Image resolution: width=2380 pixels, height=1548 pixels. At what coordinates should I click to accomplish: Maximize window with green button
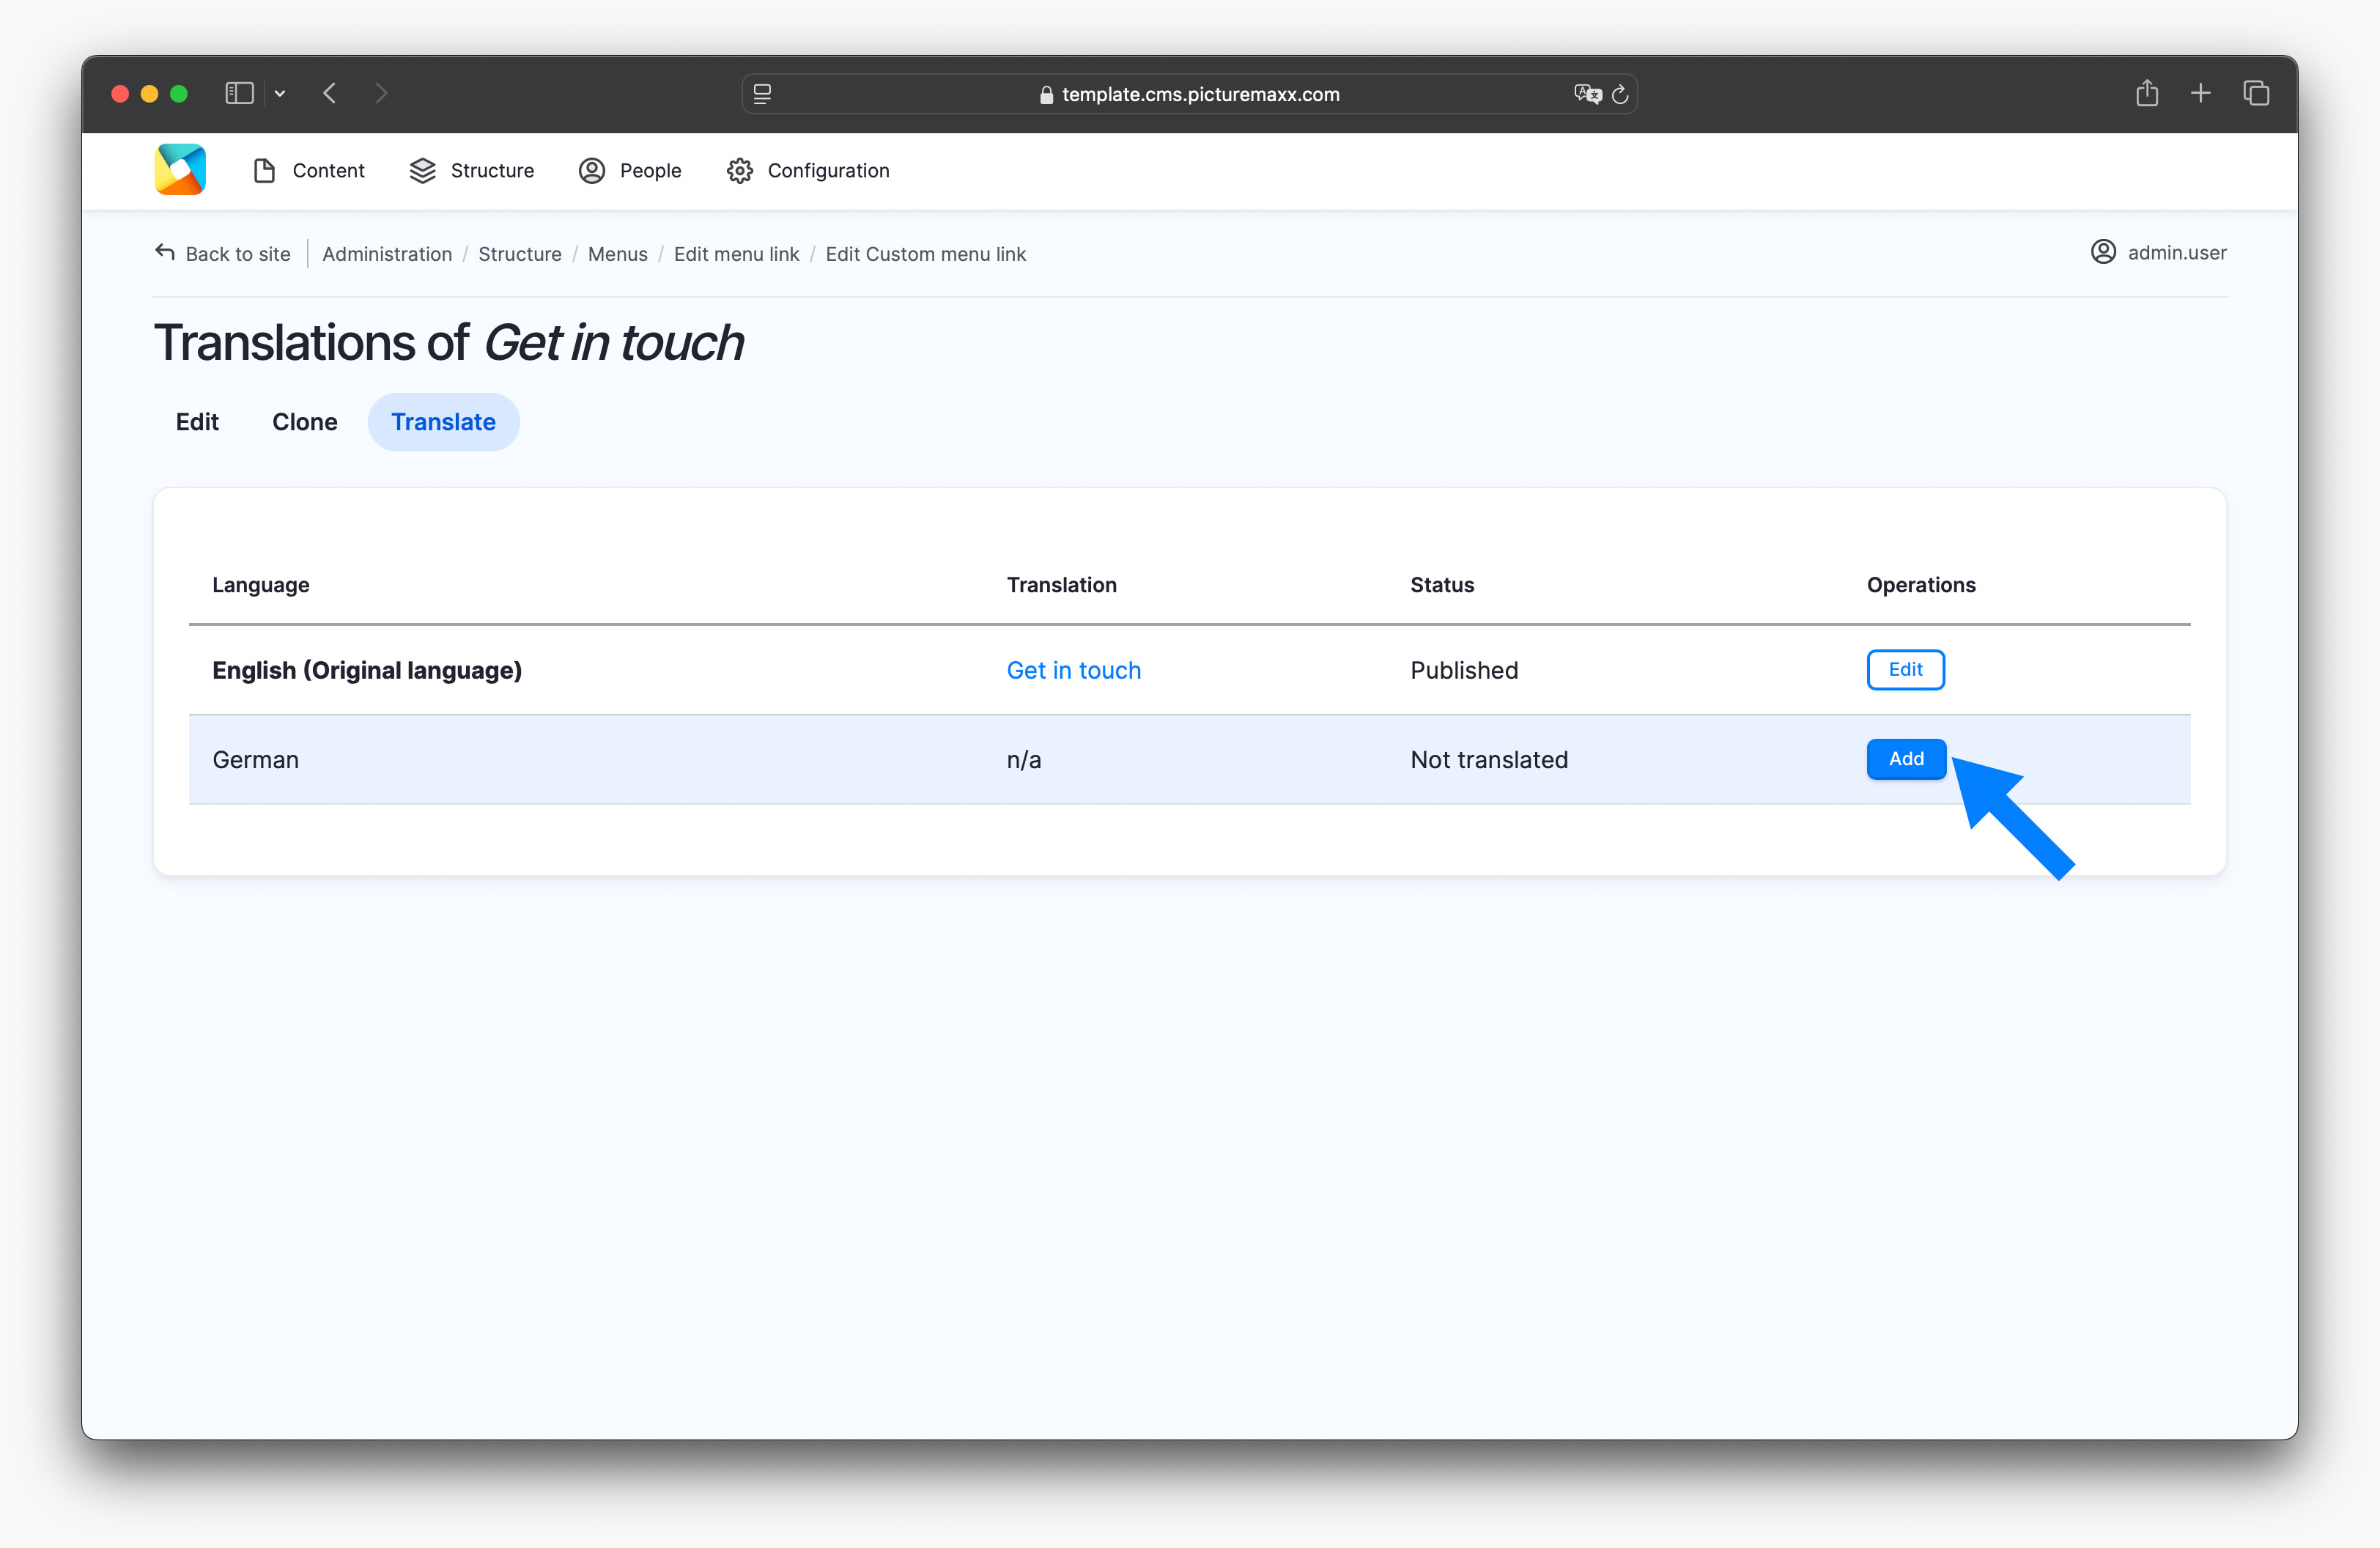coord(179,93)
